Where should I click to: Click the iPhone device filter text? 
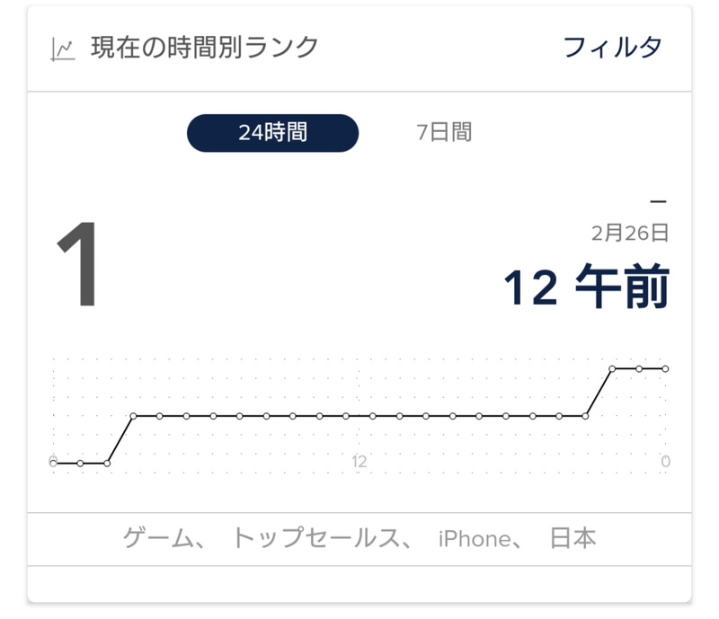tap(475, 539)
